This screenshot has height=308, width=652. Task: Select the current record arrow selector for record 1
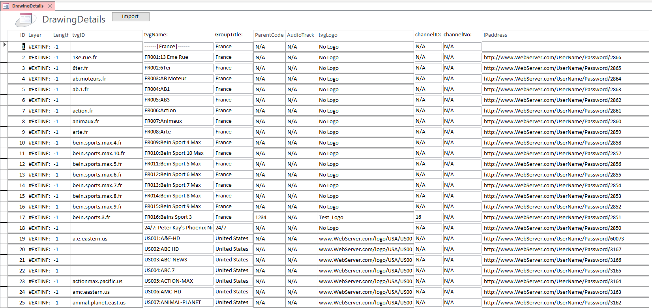pyautogui.click(x=4, y=45)
